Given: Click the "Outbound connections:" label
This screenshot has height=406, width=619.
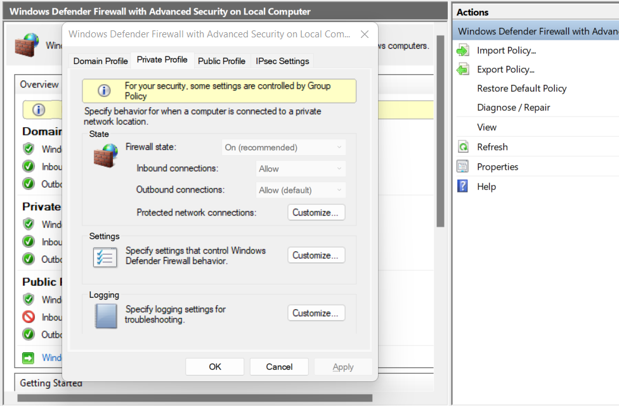Looking at the screenshot, I should point(180,189).
